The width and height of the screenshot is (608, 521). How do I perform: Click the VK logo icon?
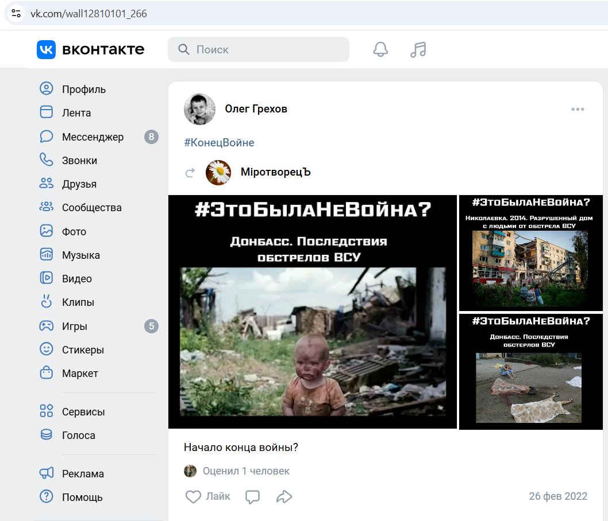click(47, 49)
